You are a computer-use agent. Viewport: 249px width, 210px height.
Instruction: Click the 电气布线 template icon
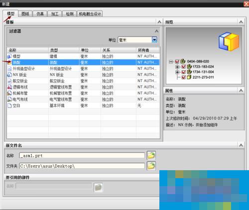click(9, 99)
